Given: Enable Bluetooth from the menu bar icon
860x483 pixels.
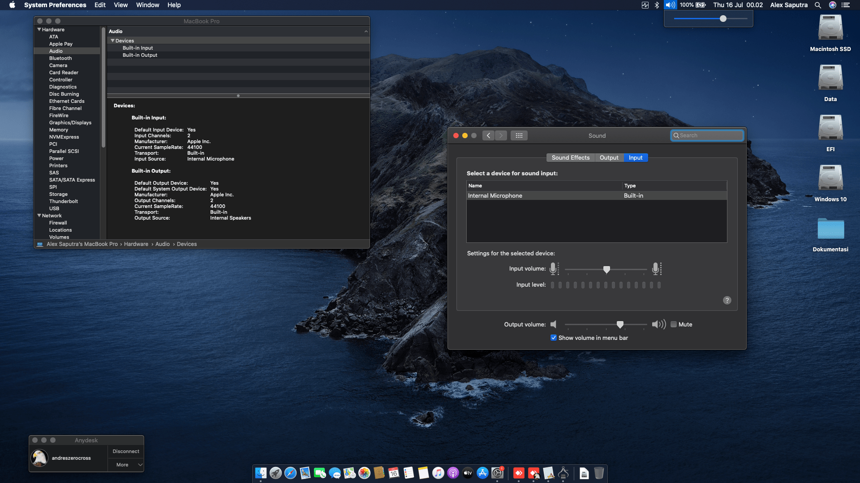Looking at the screenshot, I should (x=657, y=5).
